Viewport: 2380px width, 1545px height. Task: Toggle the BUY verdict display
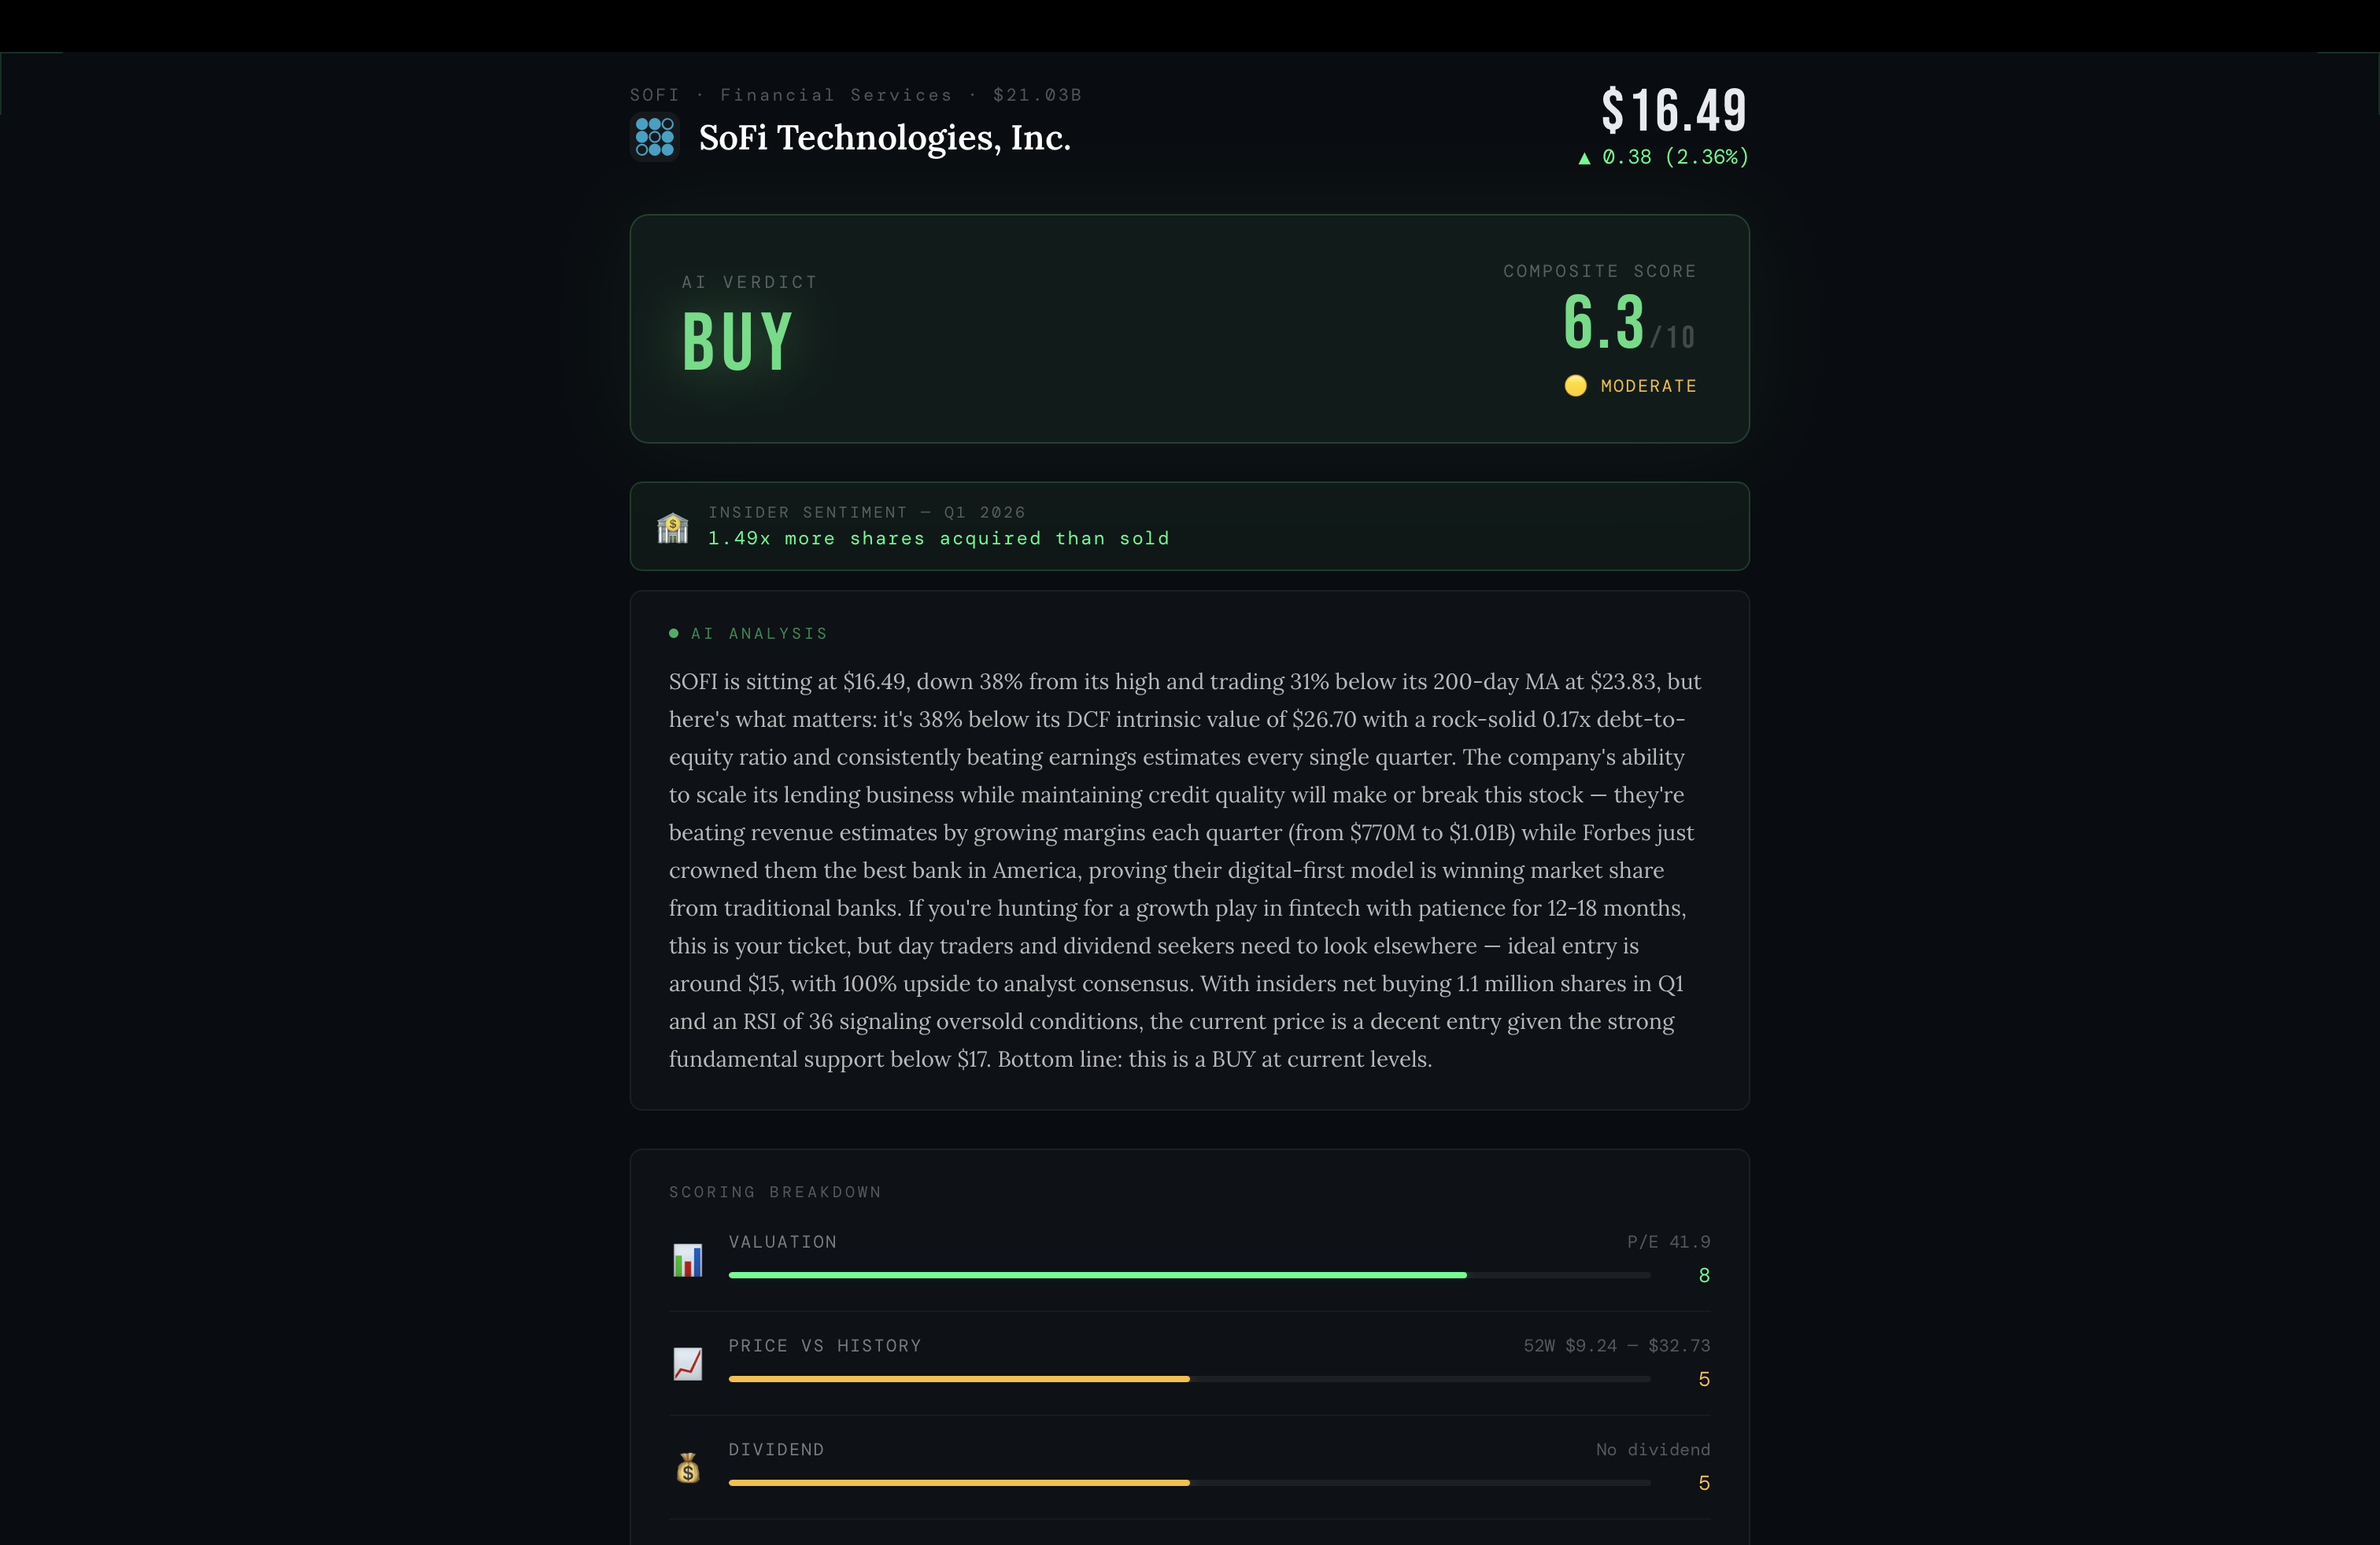click(x=738, y=340)
